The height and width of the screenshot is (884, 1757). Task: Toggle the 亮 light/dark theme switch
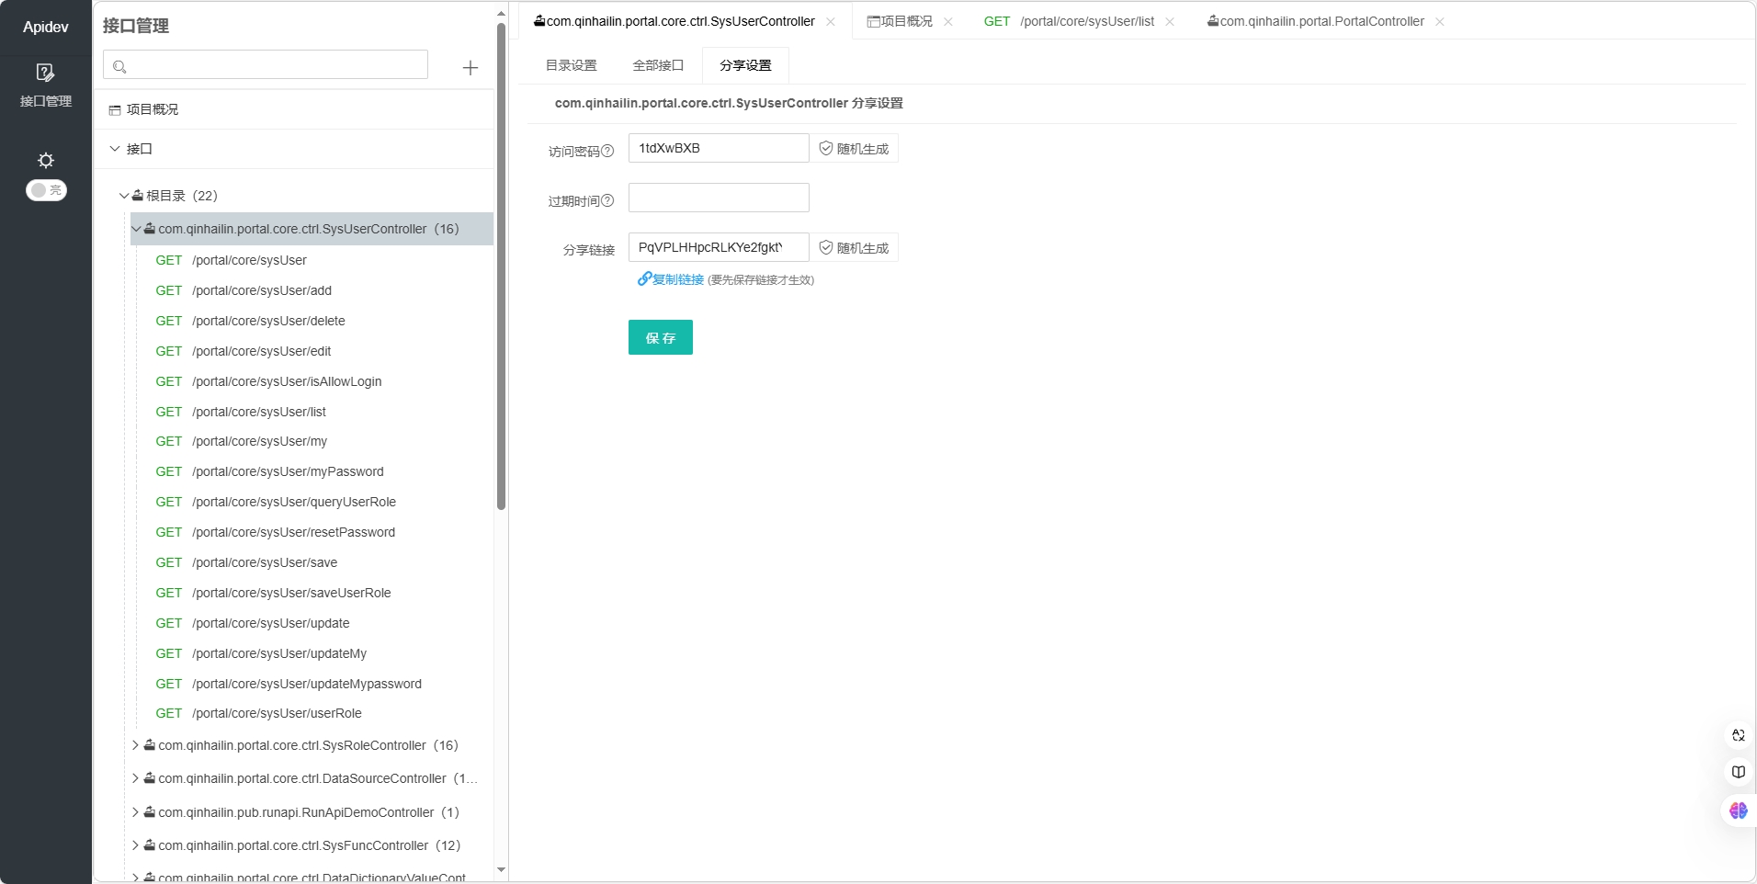45,190
